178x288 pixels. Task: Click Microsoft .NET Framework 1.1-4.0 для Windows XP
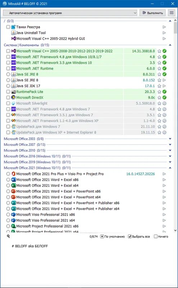pyautogui.click(x=58, y=121)
